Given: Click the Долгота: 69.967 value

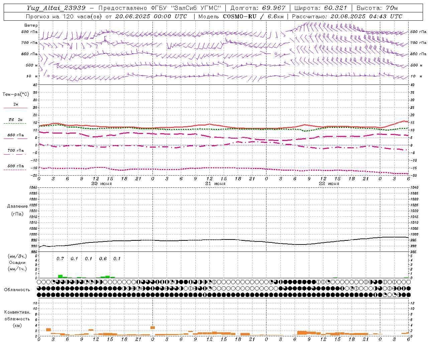Looking at the screenshot, I should point(258,8).
